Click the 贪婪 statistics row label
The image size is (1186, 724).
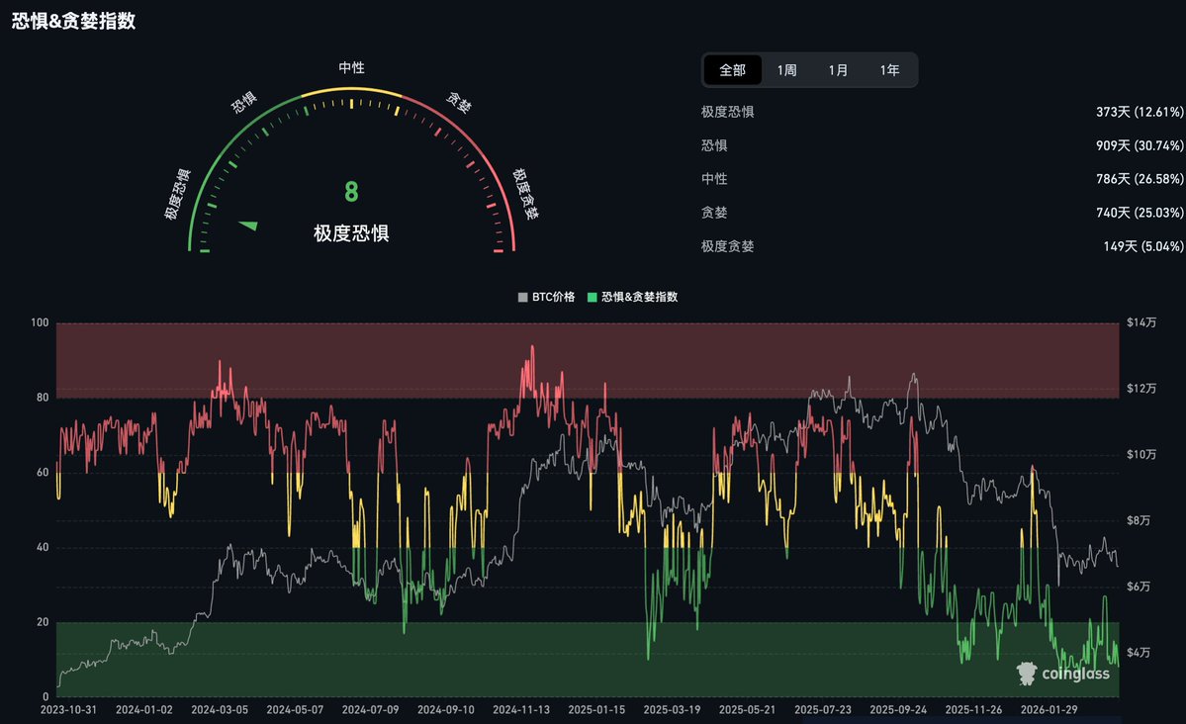coord(713,213)
